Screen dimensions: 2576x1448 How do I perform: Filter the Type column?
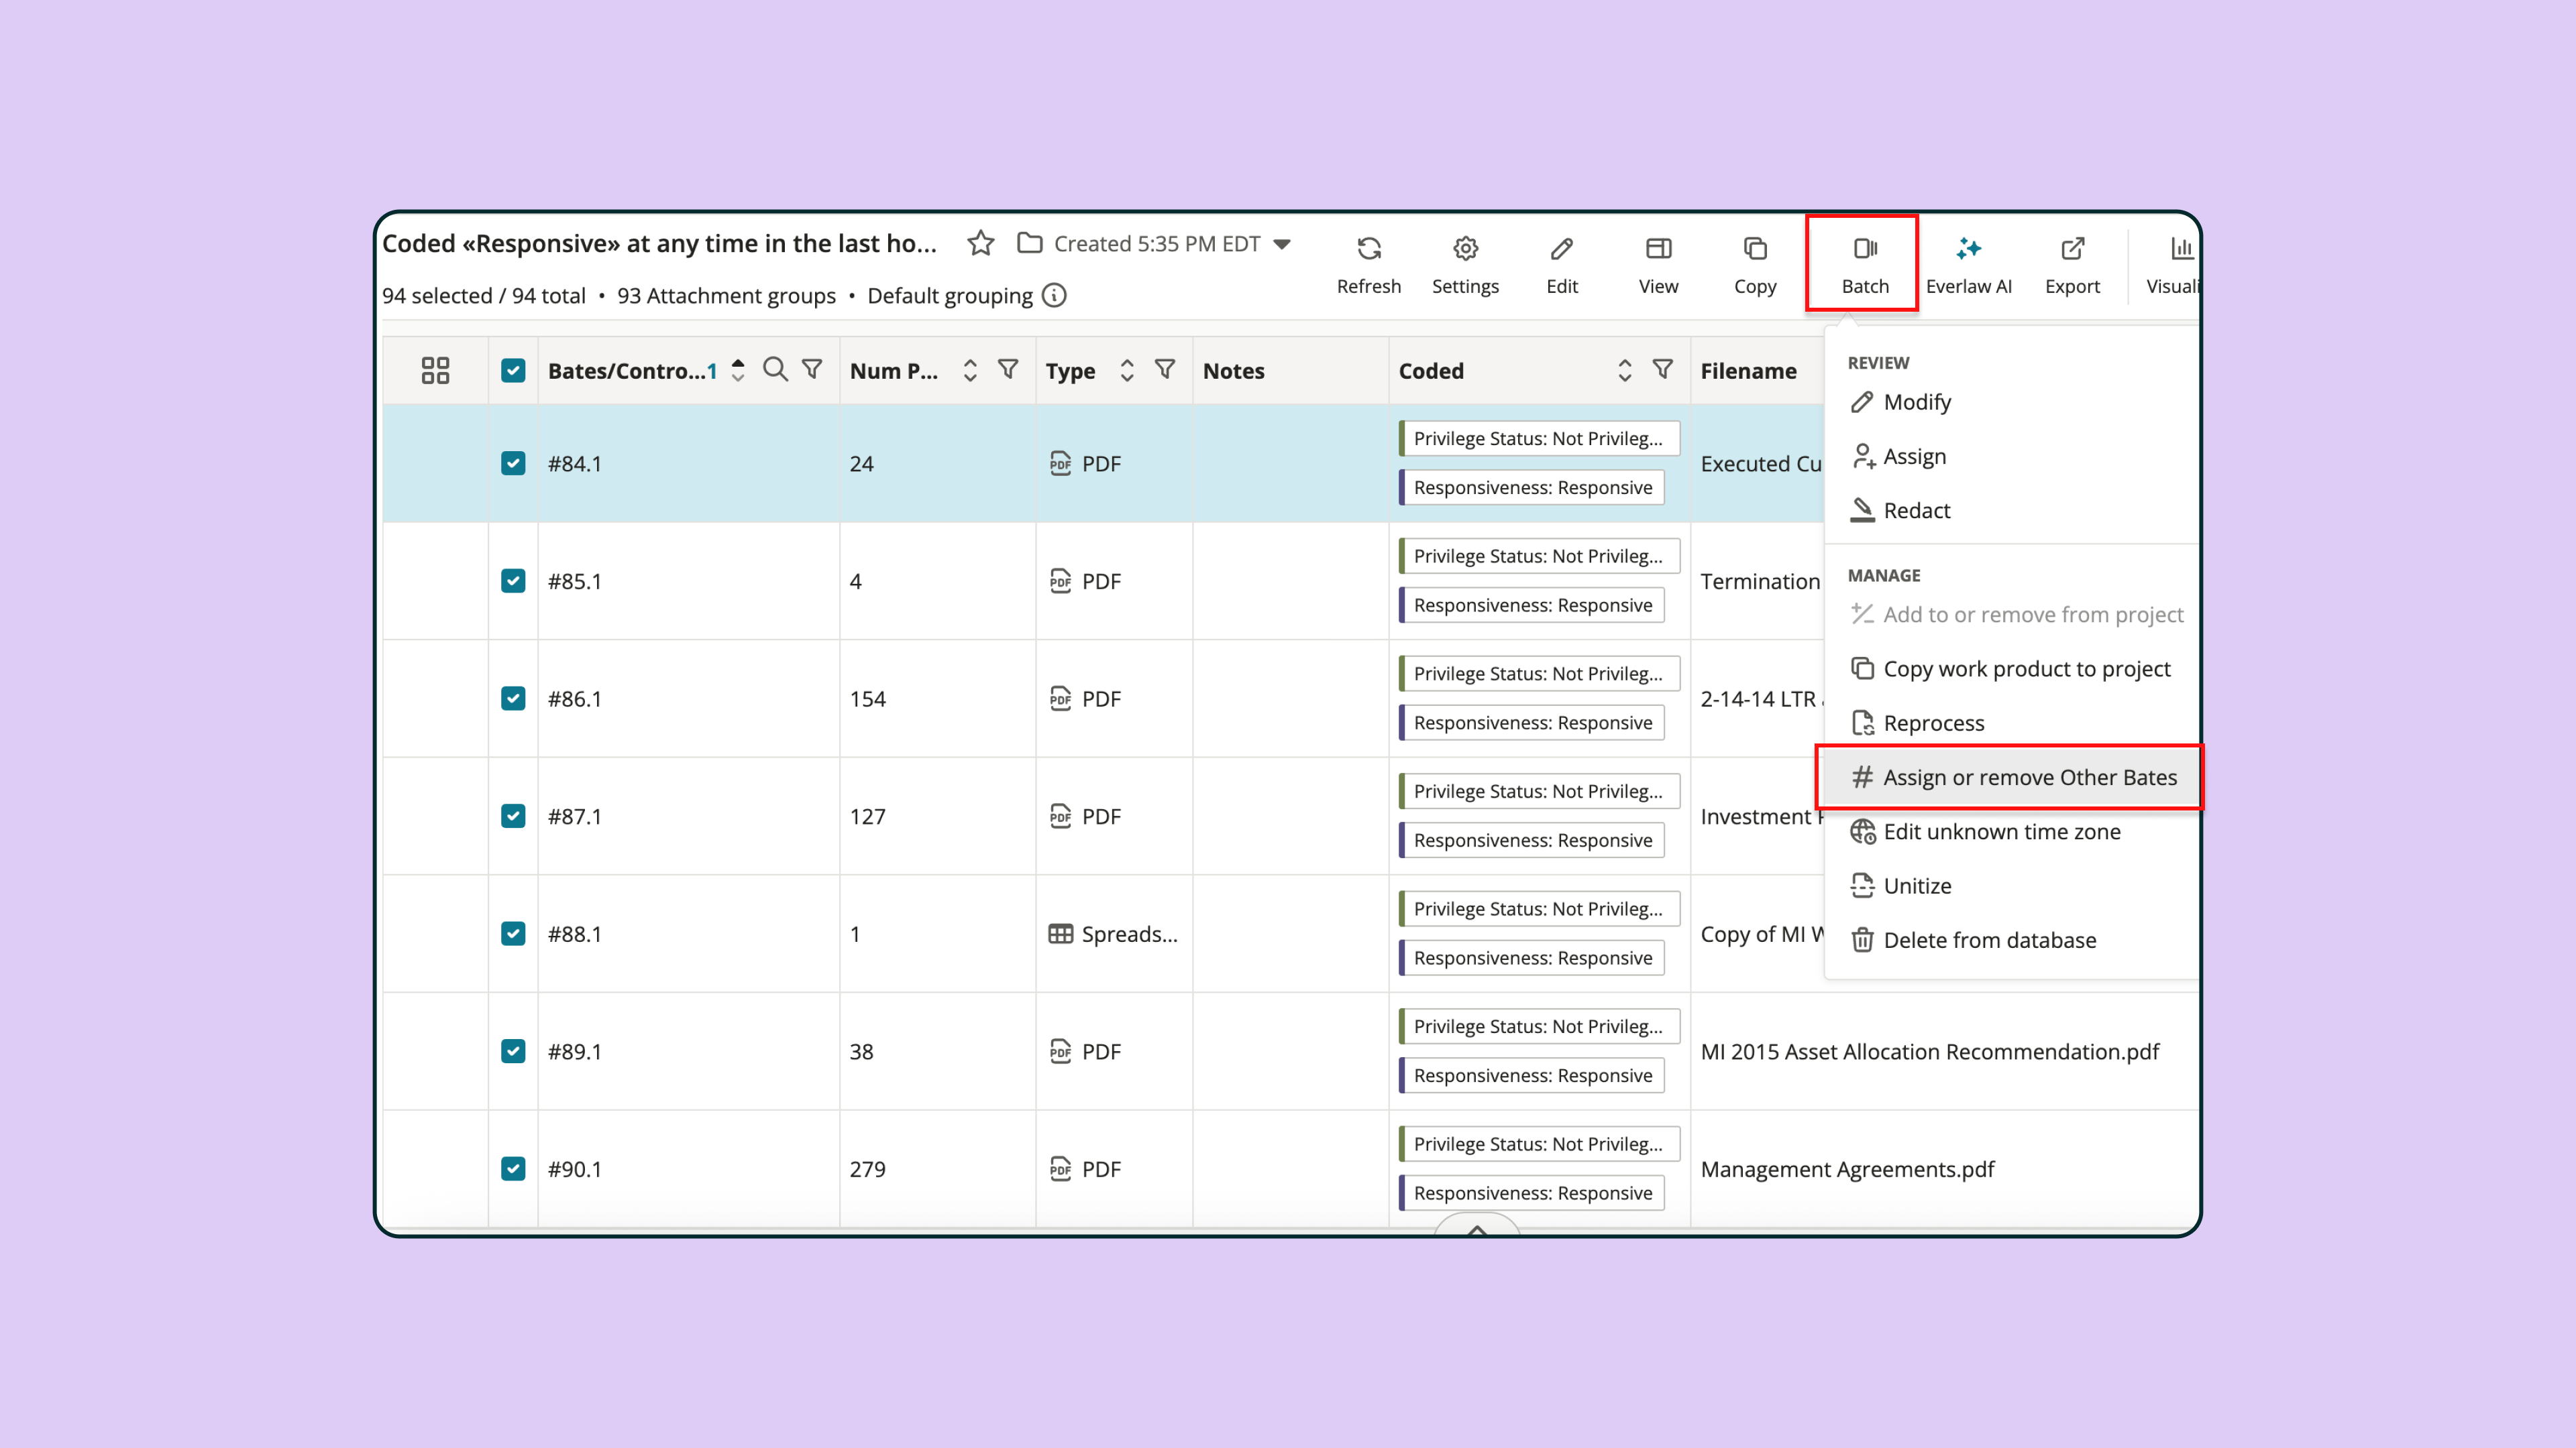(1164, 370)
